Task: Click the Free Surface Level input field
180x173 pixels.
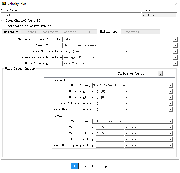Action: 98,51
